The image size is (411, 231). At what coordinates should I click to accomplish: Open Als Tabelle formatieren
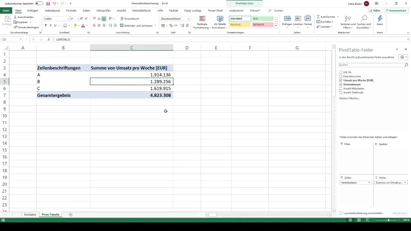[220, 22]
